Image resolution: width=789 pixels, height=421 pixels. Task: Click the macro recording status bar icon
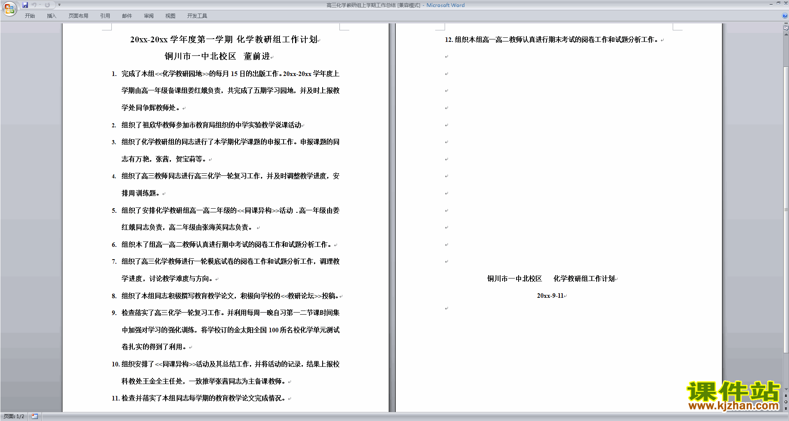click(x=35, y=416)
